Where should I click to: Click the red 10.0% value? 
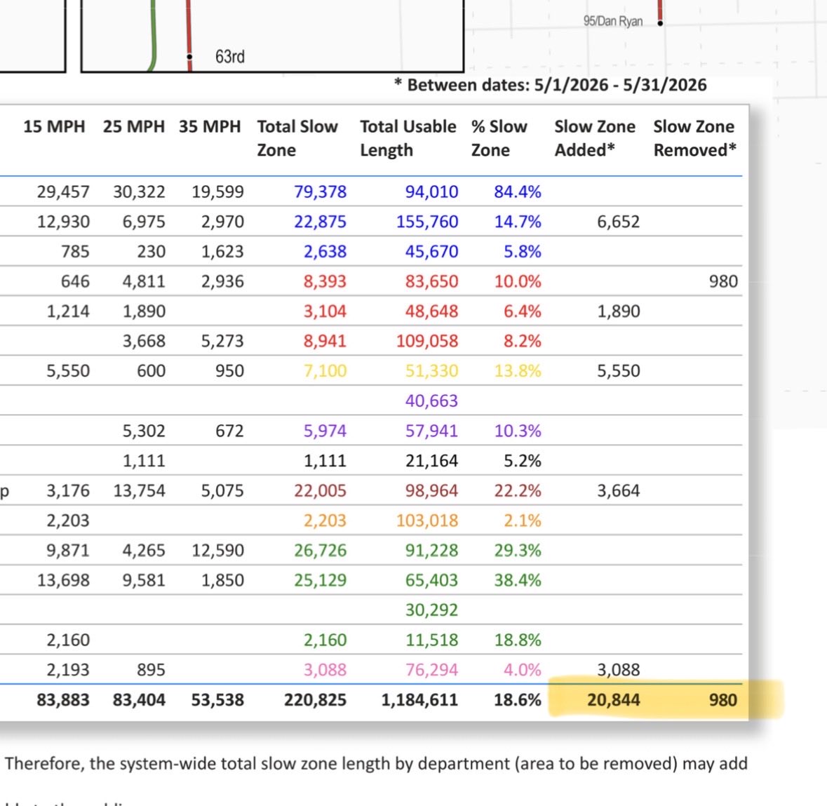point(518,281)
